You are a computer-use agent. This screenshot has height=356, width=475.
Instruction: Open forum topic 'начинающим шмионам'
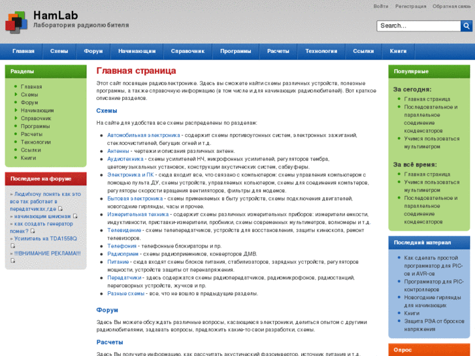tap(42, 216)
